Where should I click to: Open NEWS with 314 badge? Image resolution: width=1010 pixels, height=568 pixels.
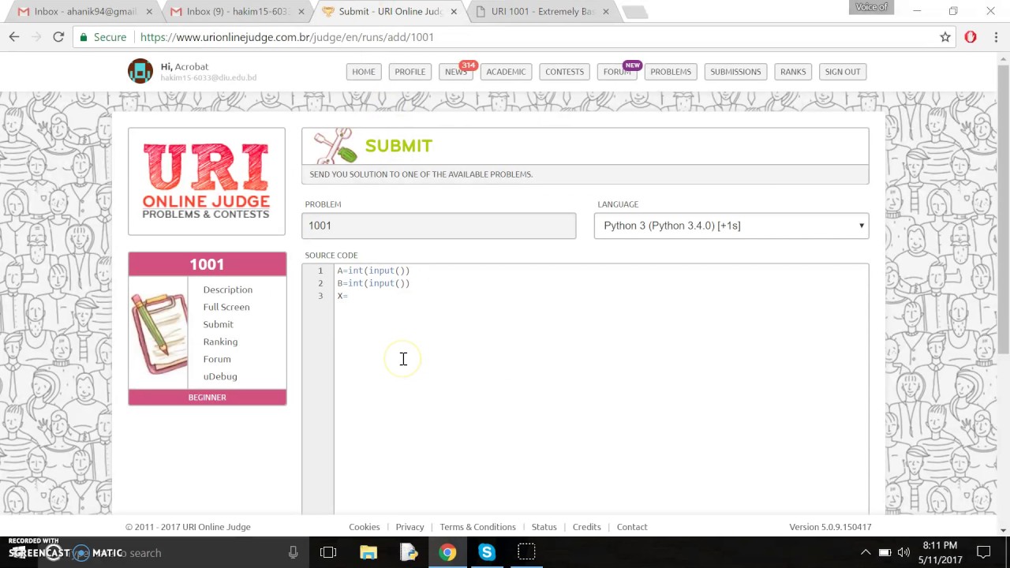(x=456, y=72)
